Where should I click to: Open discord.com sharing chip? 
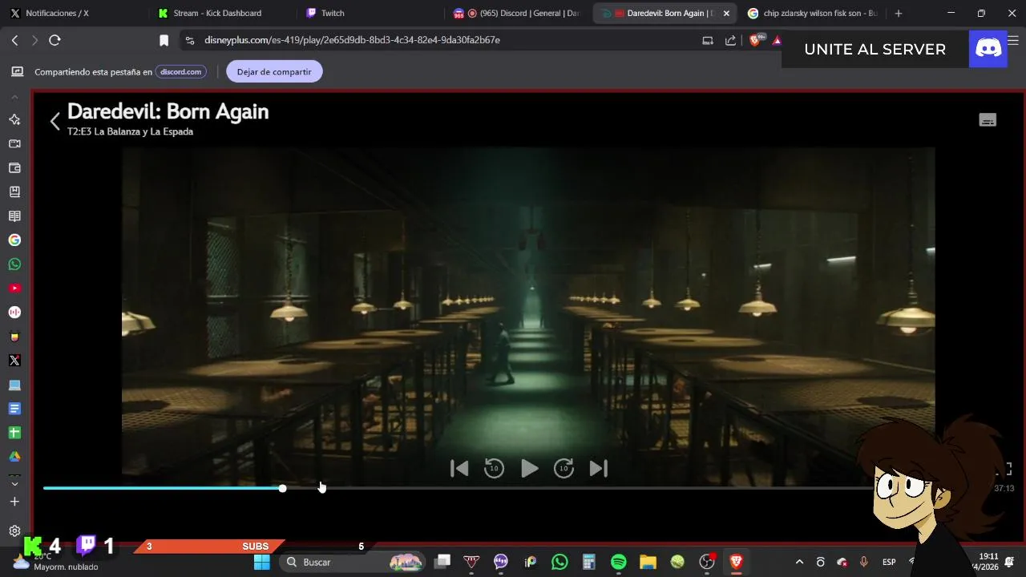pyautogui.click(x=180, y=71)
